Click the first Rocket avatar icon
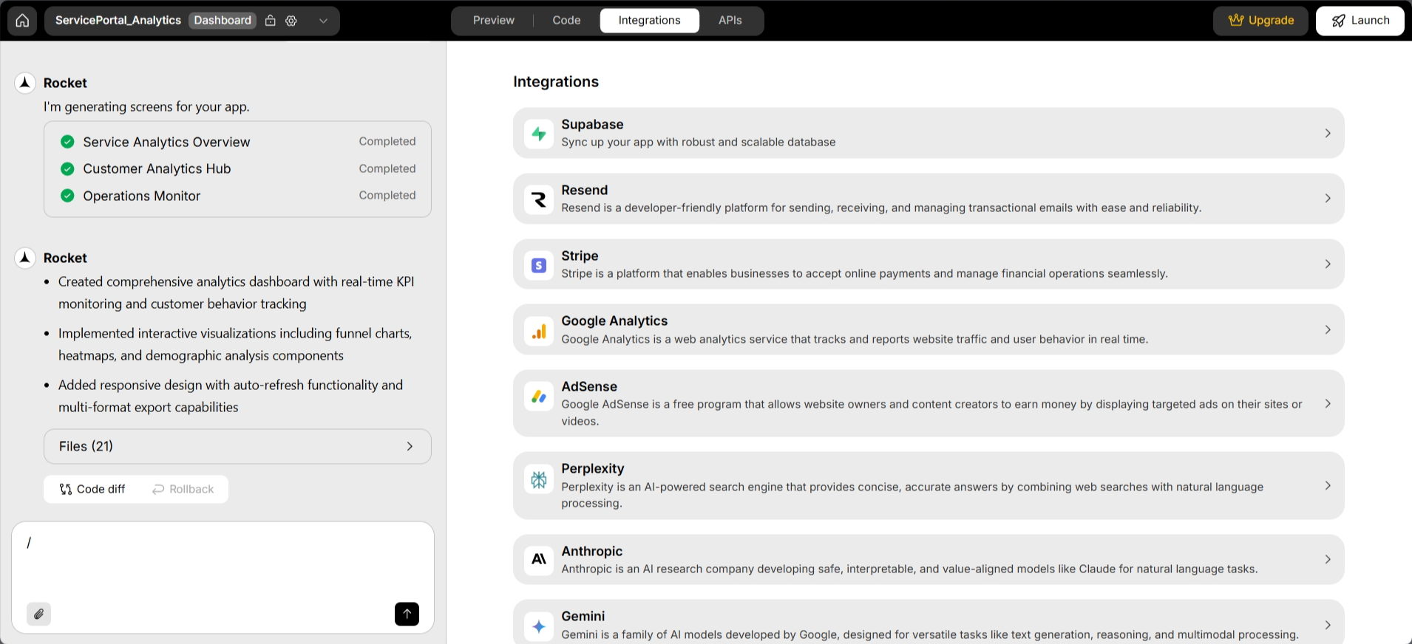Viewport: 1412px width, 644px height. pyautogui.click(x=25, y=83)
